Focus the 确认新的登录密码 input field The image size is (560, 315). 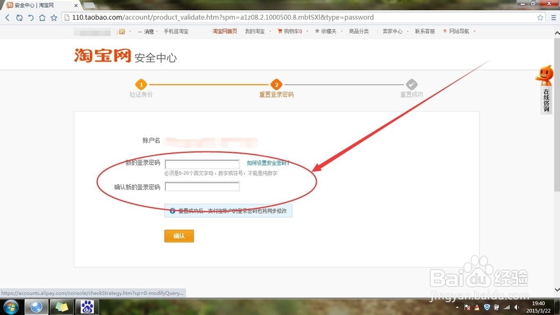202,187
